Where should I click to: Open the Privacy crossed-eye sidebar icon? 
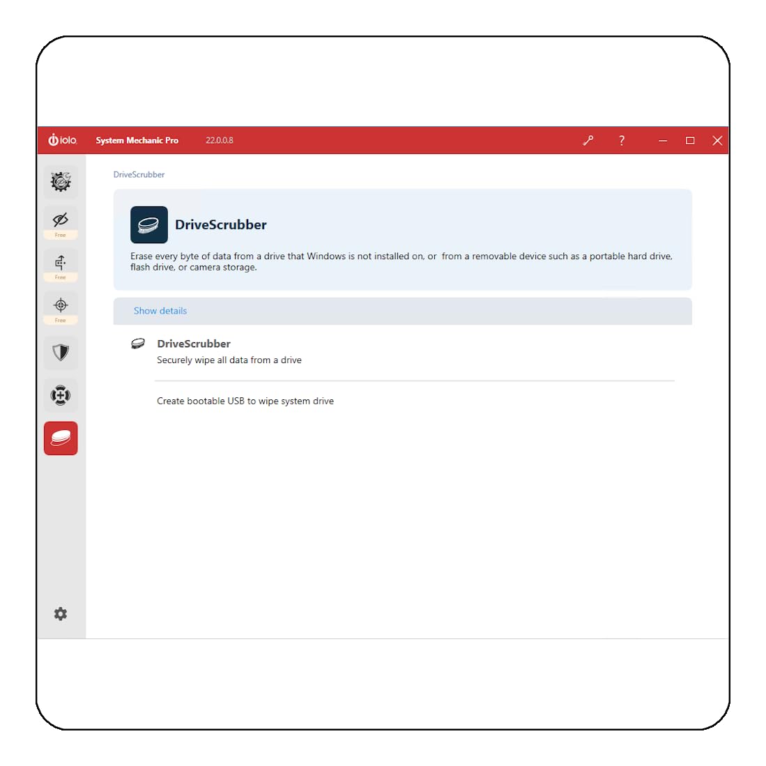(61, 223)
